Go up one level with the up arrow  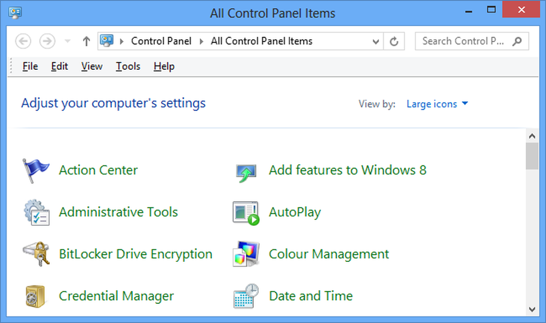pos(86,41)
